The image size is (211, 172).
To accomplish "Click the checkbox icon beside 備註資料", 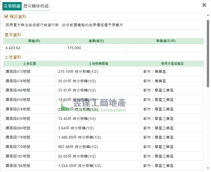I will [6, 17].
